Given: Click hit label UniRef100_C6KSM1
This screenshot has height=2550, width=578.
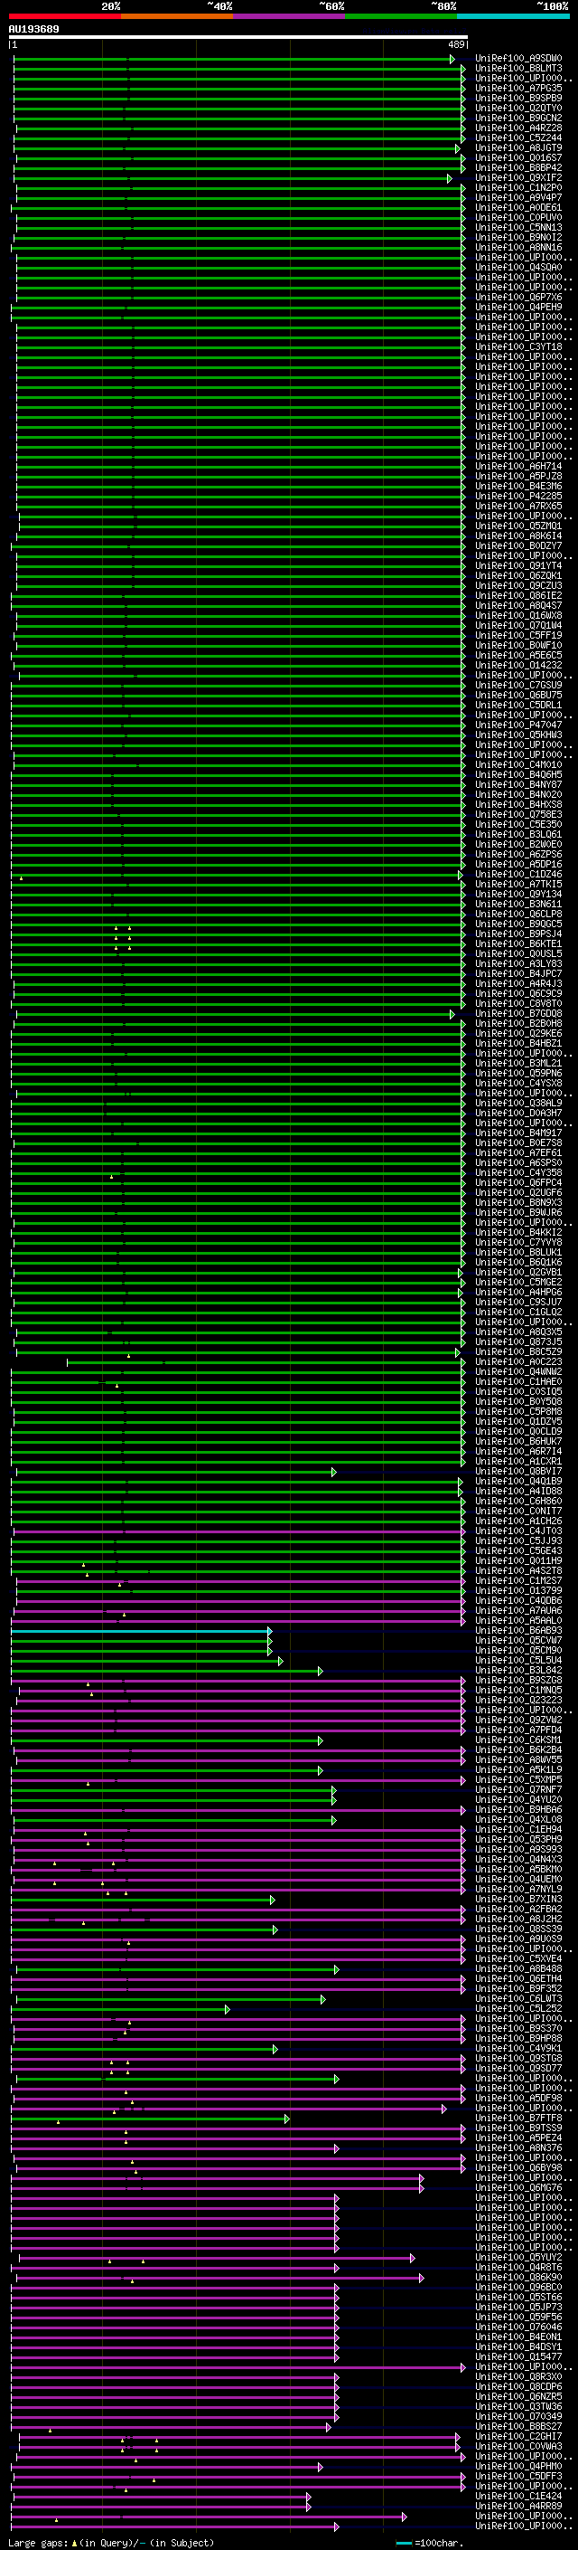Looking at the screenshot, I should [518, 1740].
